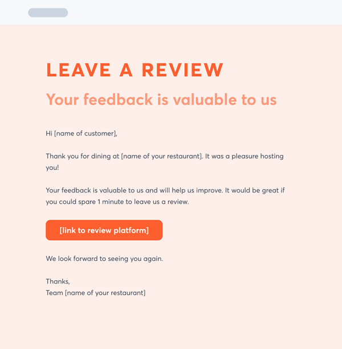Click the word 'you!' ending the thank-you paragraph
This screenshot has width=342, height=349.
click(52, 167)
